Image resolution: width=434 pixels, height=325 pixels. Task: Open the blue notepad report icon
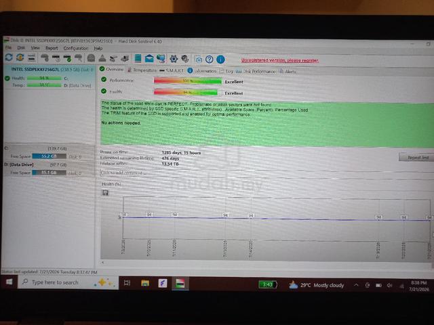pyautogui.click(x=138, y=58)
